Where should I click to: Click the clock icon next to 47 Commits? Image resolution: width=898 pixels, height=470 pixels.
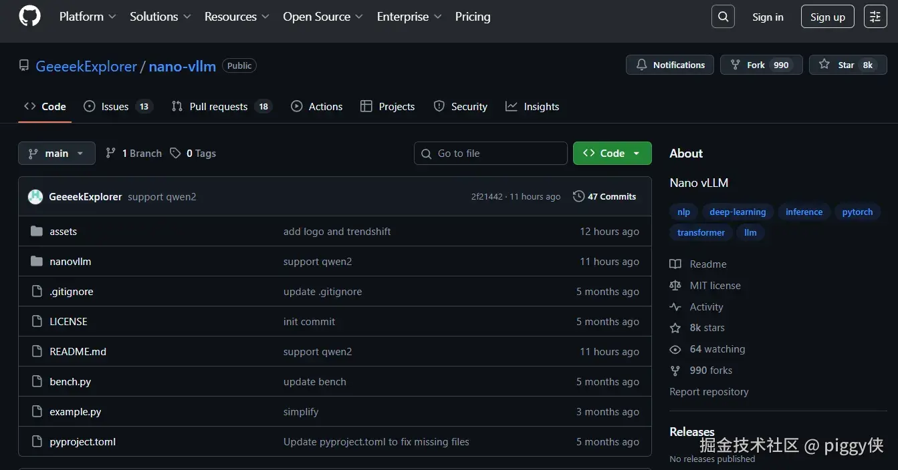point(578,196)
